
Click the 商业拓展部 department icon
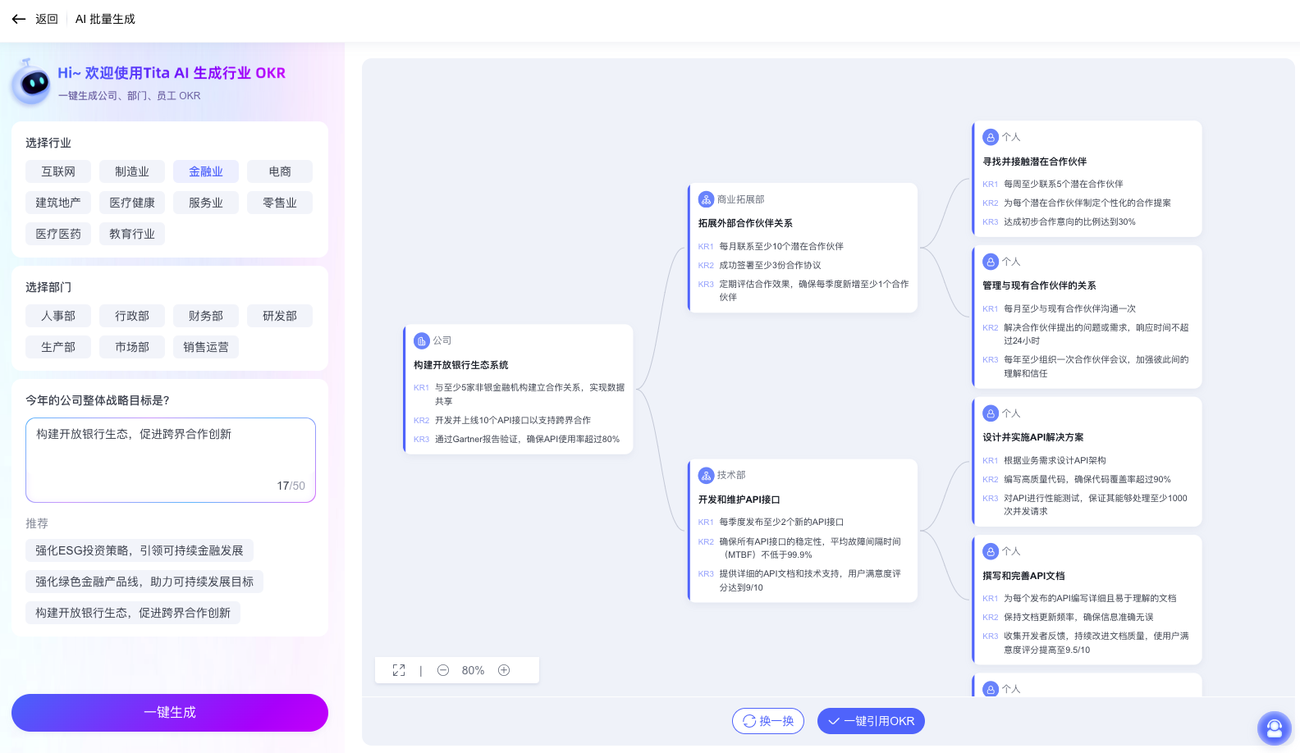click(x=706, y=199)
